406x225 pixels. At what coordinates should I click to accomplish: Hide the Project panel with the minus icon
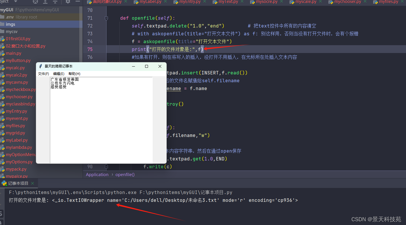[77, 1]
